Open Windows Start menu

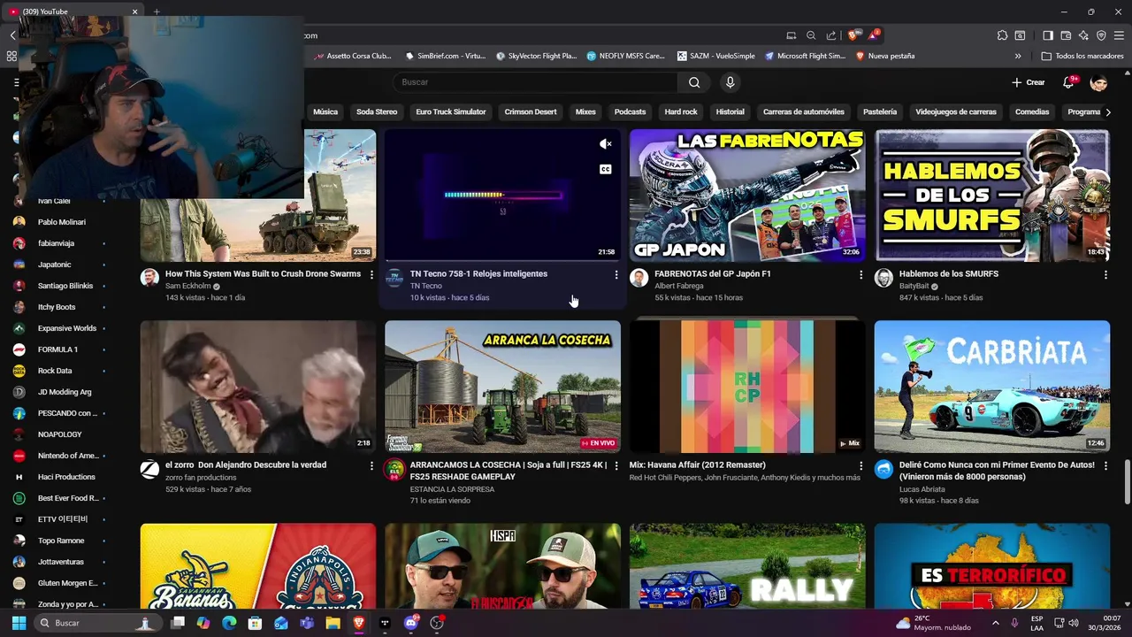click(x=19, y=623)
